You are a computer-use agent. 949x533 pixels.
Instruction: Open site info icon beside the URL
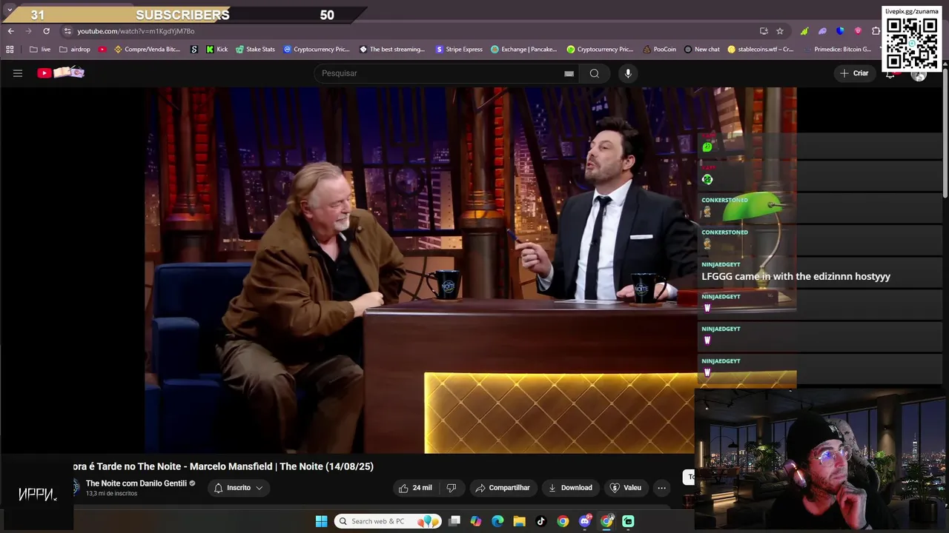[x=67, y=31]
